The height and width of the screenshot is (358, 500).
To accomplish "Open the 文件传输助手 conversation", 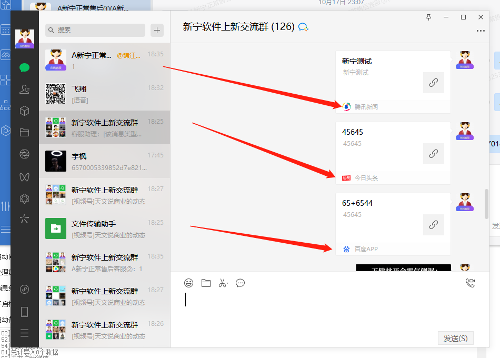I will click(x=104, y=228).
